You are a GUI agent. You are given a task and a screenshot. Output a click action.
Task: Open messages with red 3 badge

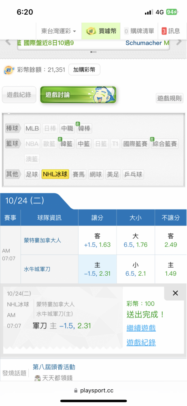(x=171, y=31)
